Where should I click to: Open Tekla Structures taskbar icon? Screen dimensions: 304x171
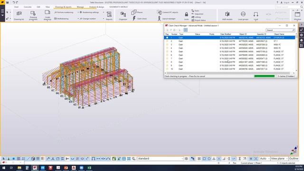(35, 168)
